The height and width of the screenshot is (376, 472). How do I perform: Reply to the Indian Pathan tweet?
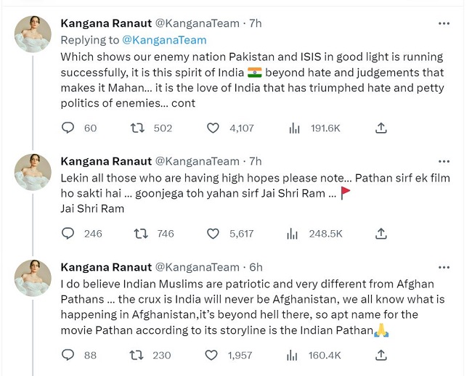(68, 355)
